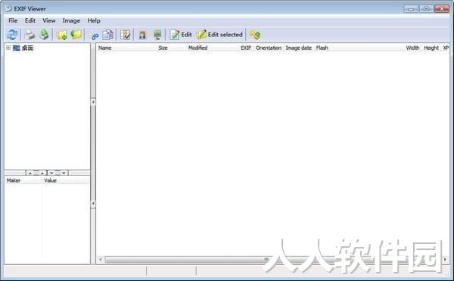Open the Edit menu
Screen dimensions: 454x281
(30, 20)
